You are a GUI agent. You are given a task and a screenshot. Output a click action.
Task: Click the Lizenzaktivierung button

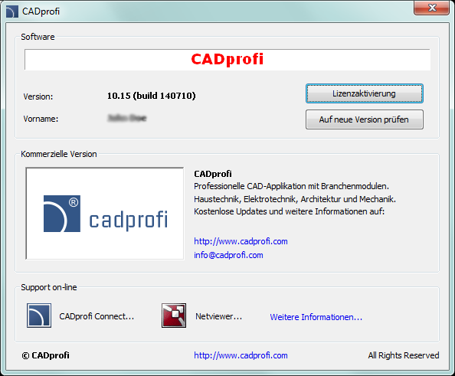(364, 93)
